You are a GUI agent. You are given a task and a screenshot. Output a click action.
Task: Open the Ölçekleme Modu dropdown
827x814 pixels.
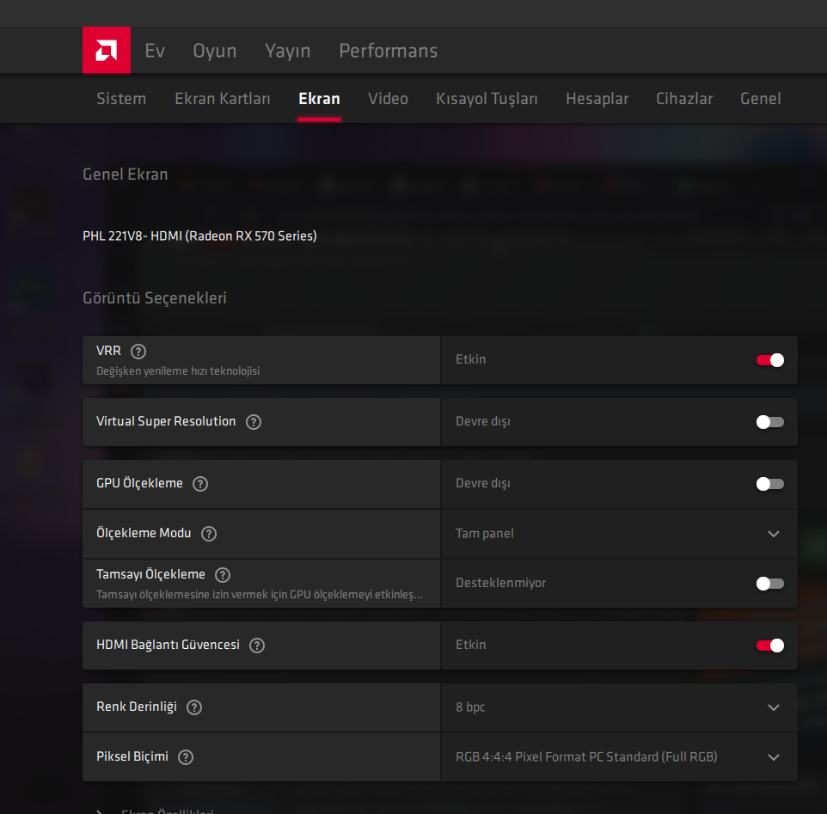[x=773, y=534]
